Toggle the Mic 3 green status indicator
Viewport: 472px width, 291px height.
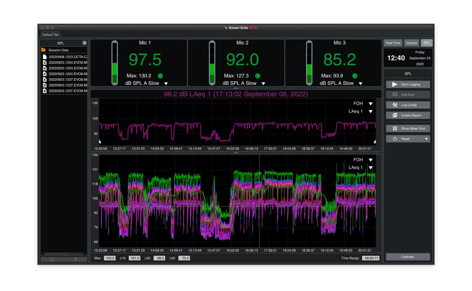(355, 76)
